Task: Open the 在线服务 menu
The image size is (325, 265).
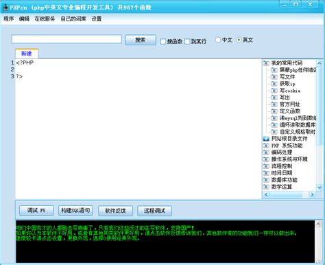Action: (x=45, y=19)
